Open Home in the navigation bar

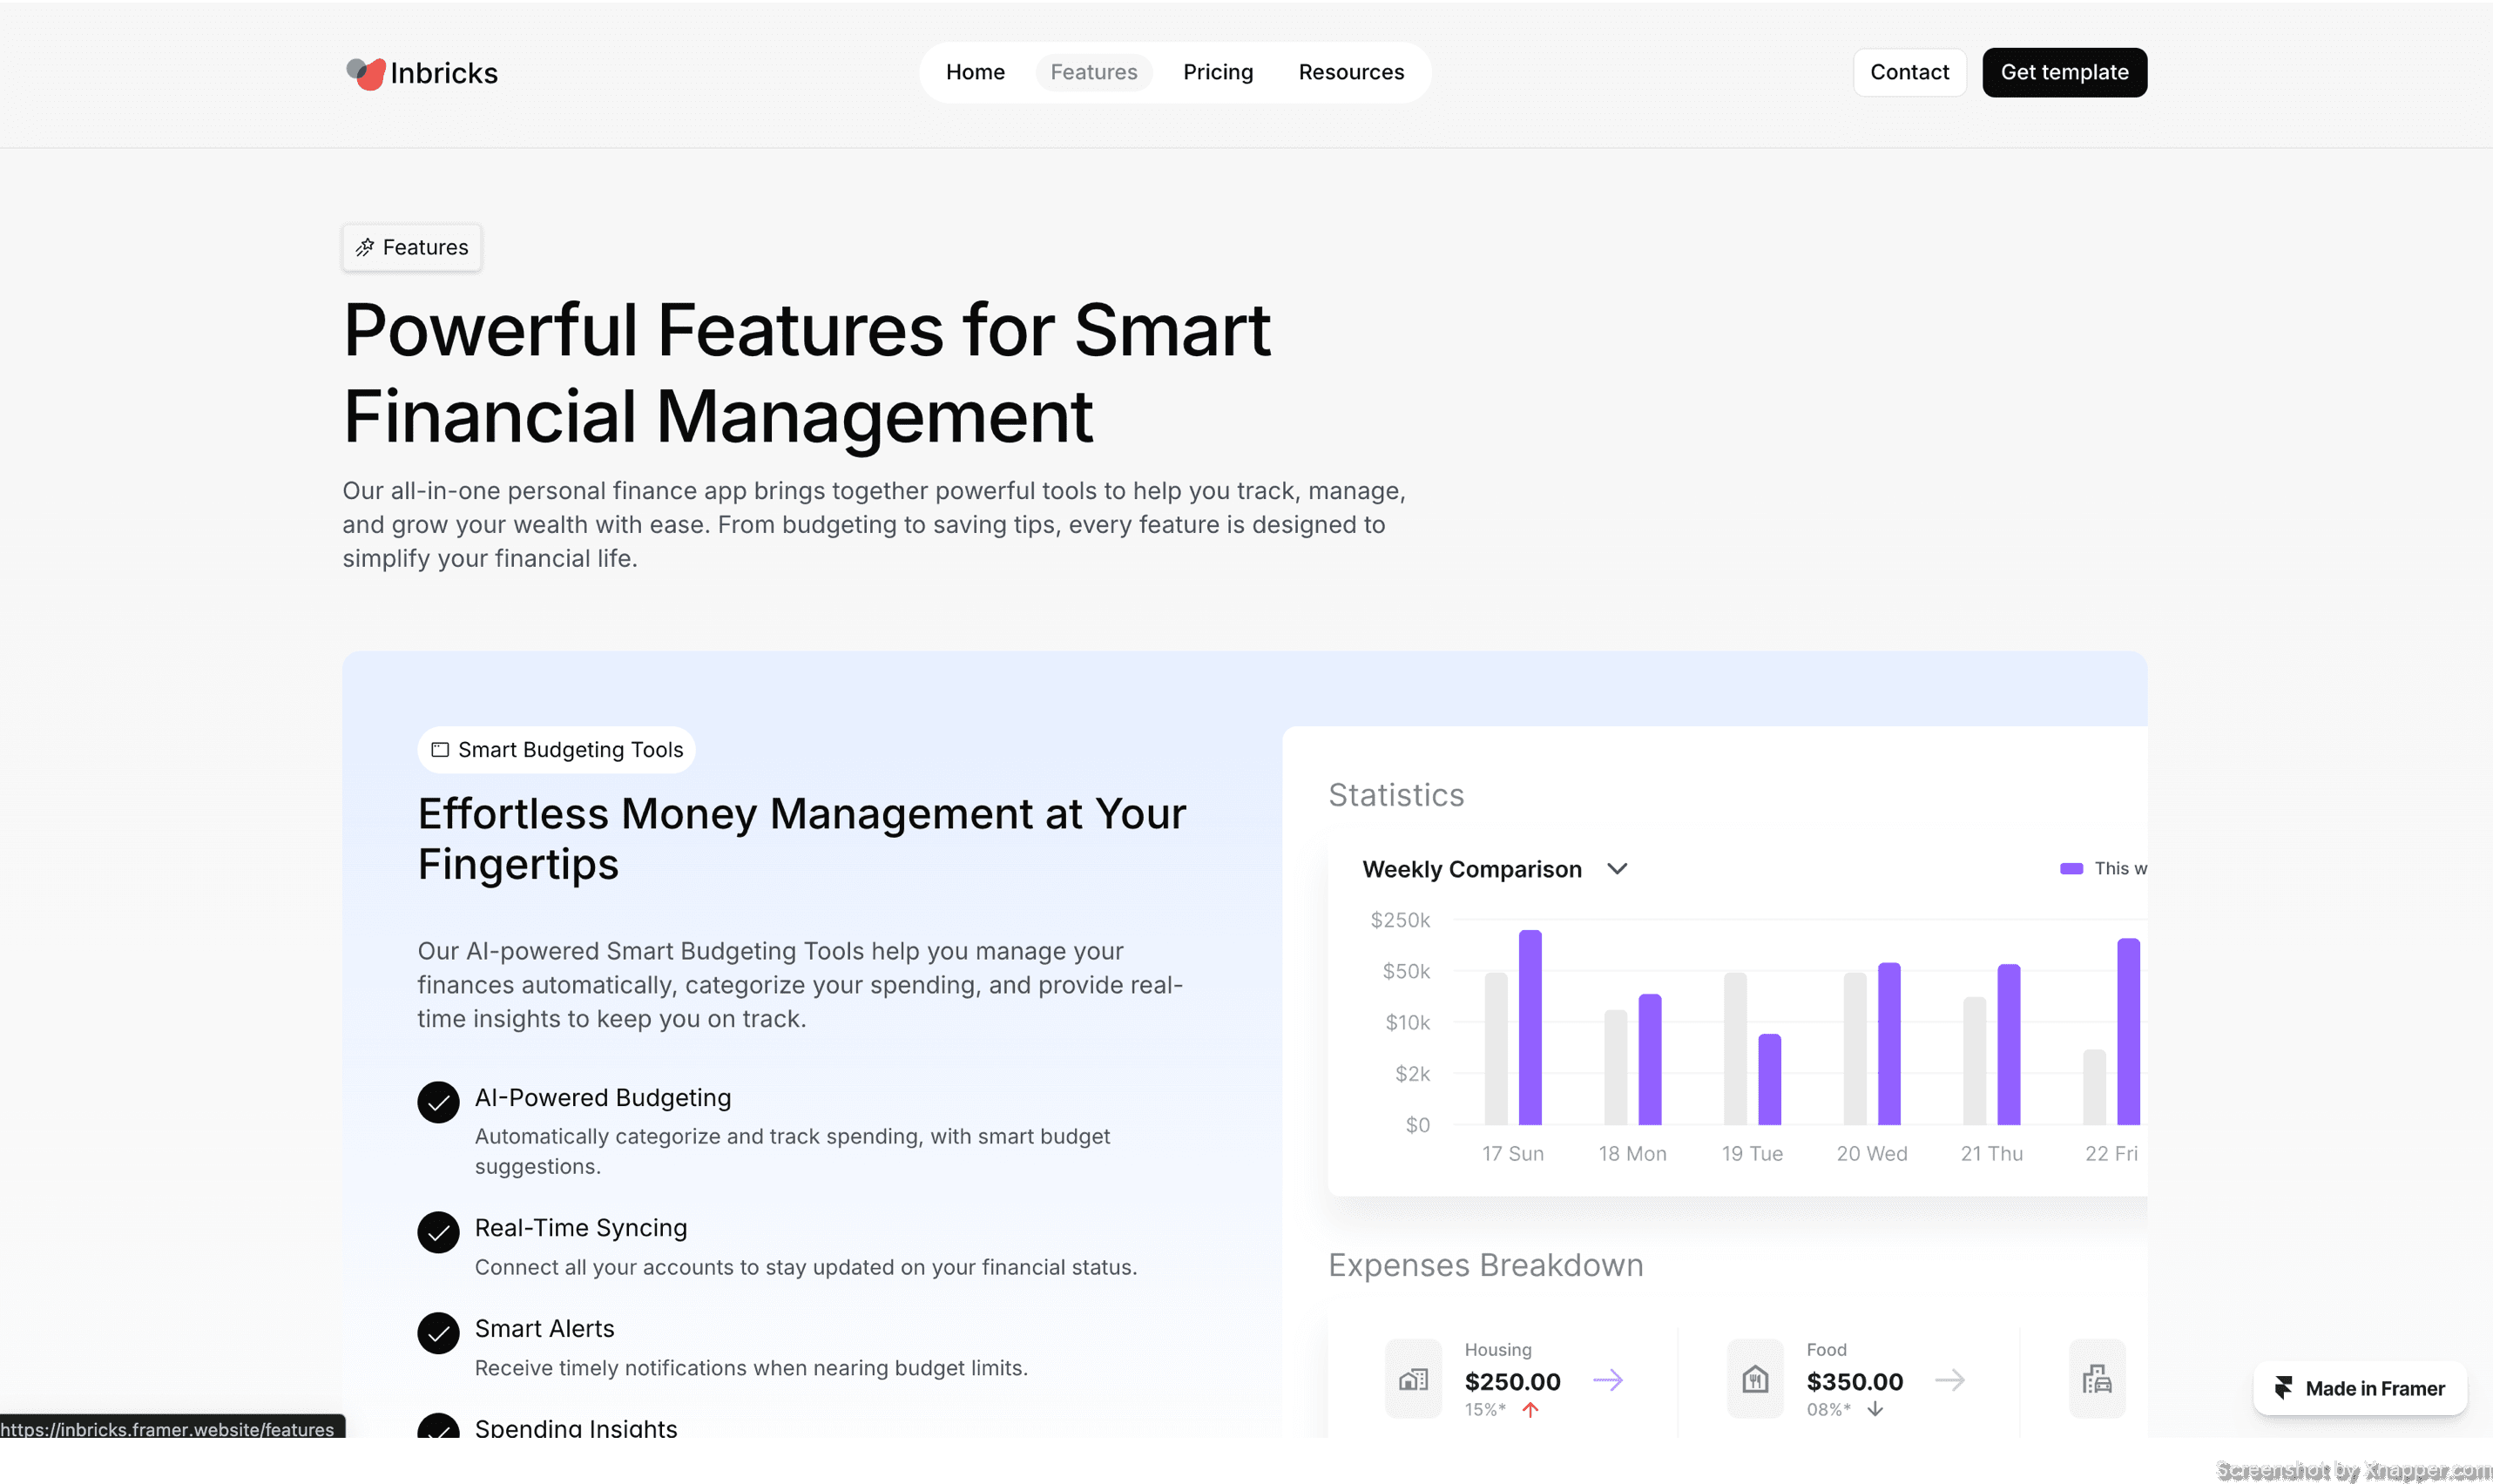[975, 72]
